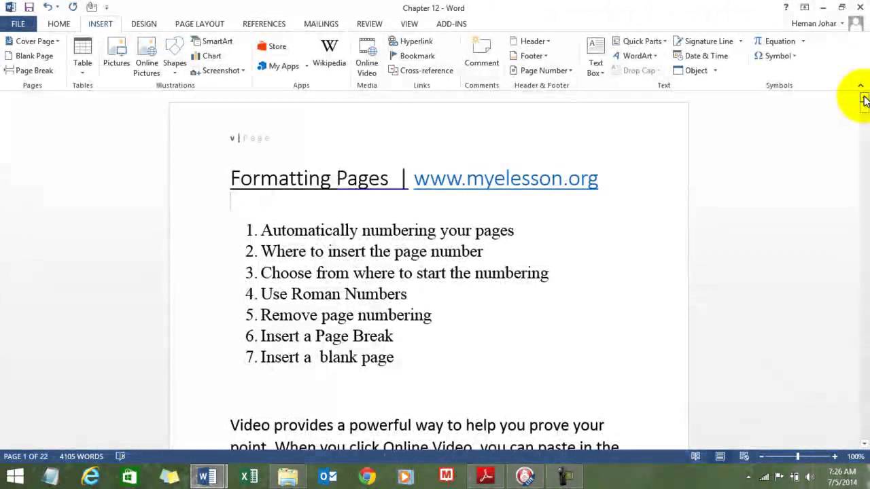This screenshot has width=870, height=489.
Task: Expand the Quick Parts menu
Action: [x=640, y=41]
